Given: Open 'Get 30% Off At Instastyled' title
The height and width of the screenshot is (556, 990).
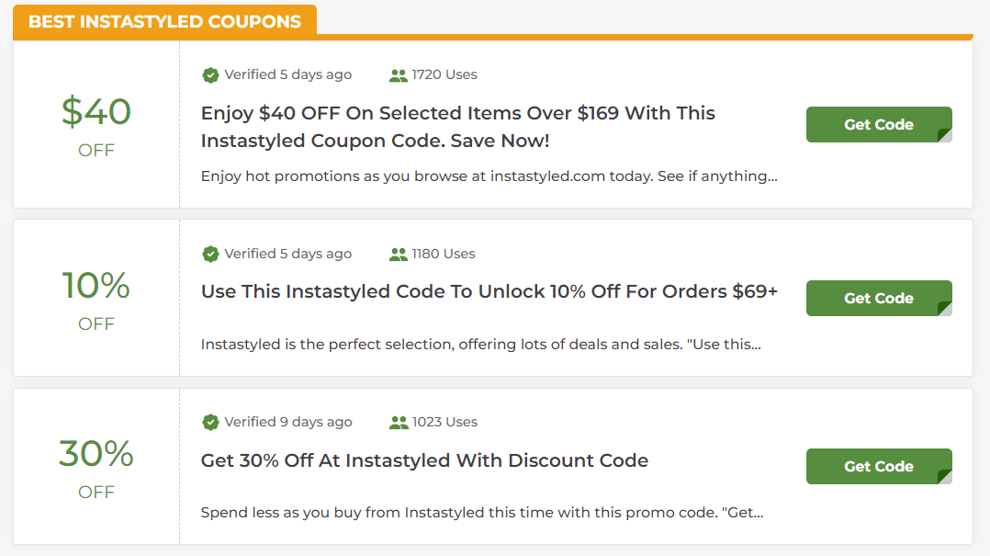Looking at the screenshot, I should pos(424,460).
